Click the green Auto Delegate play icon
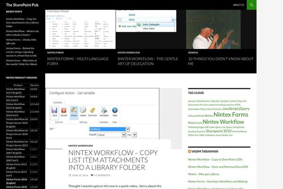Screen dimensions: 283x189 click(139, 25)
